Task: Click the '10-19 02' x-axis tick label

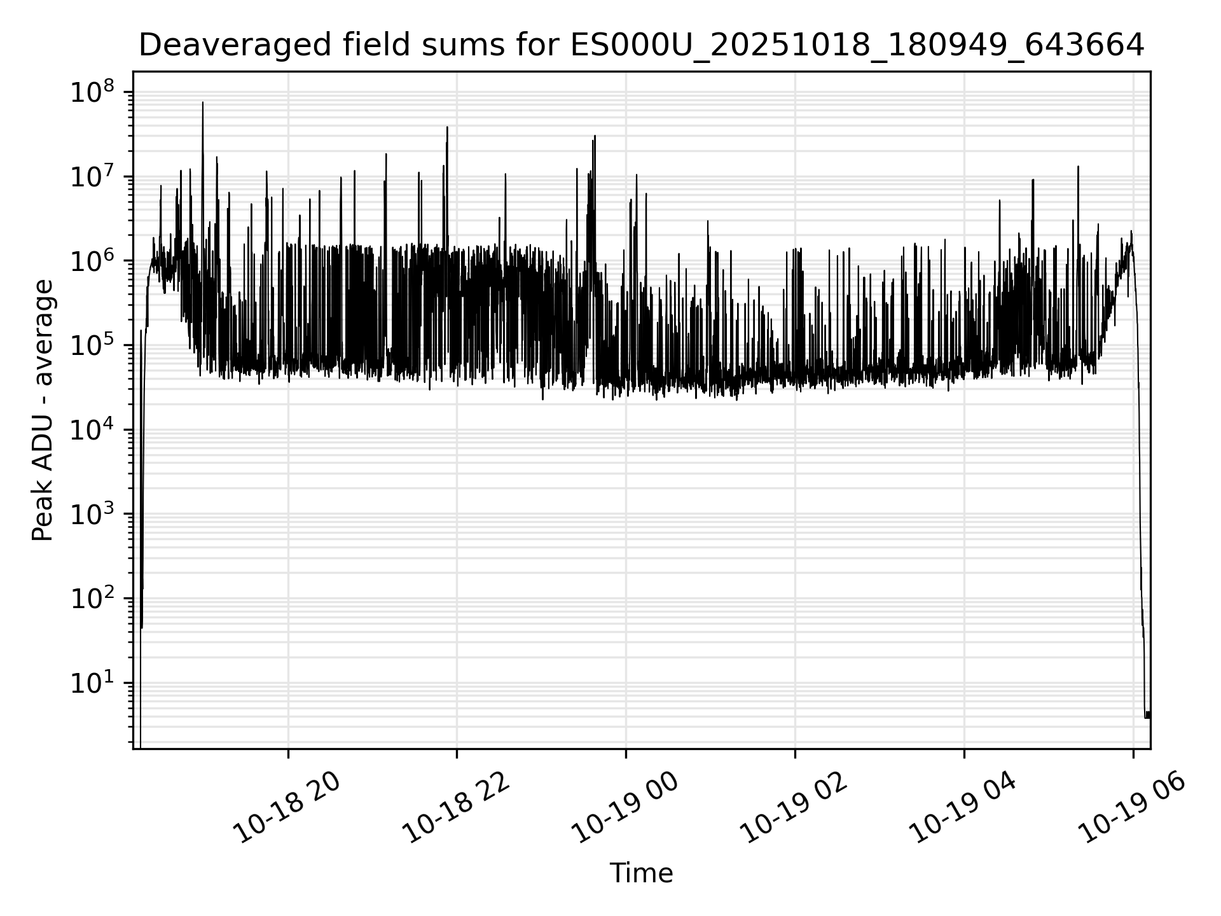Action: coord(794,808)
